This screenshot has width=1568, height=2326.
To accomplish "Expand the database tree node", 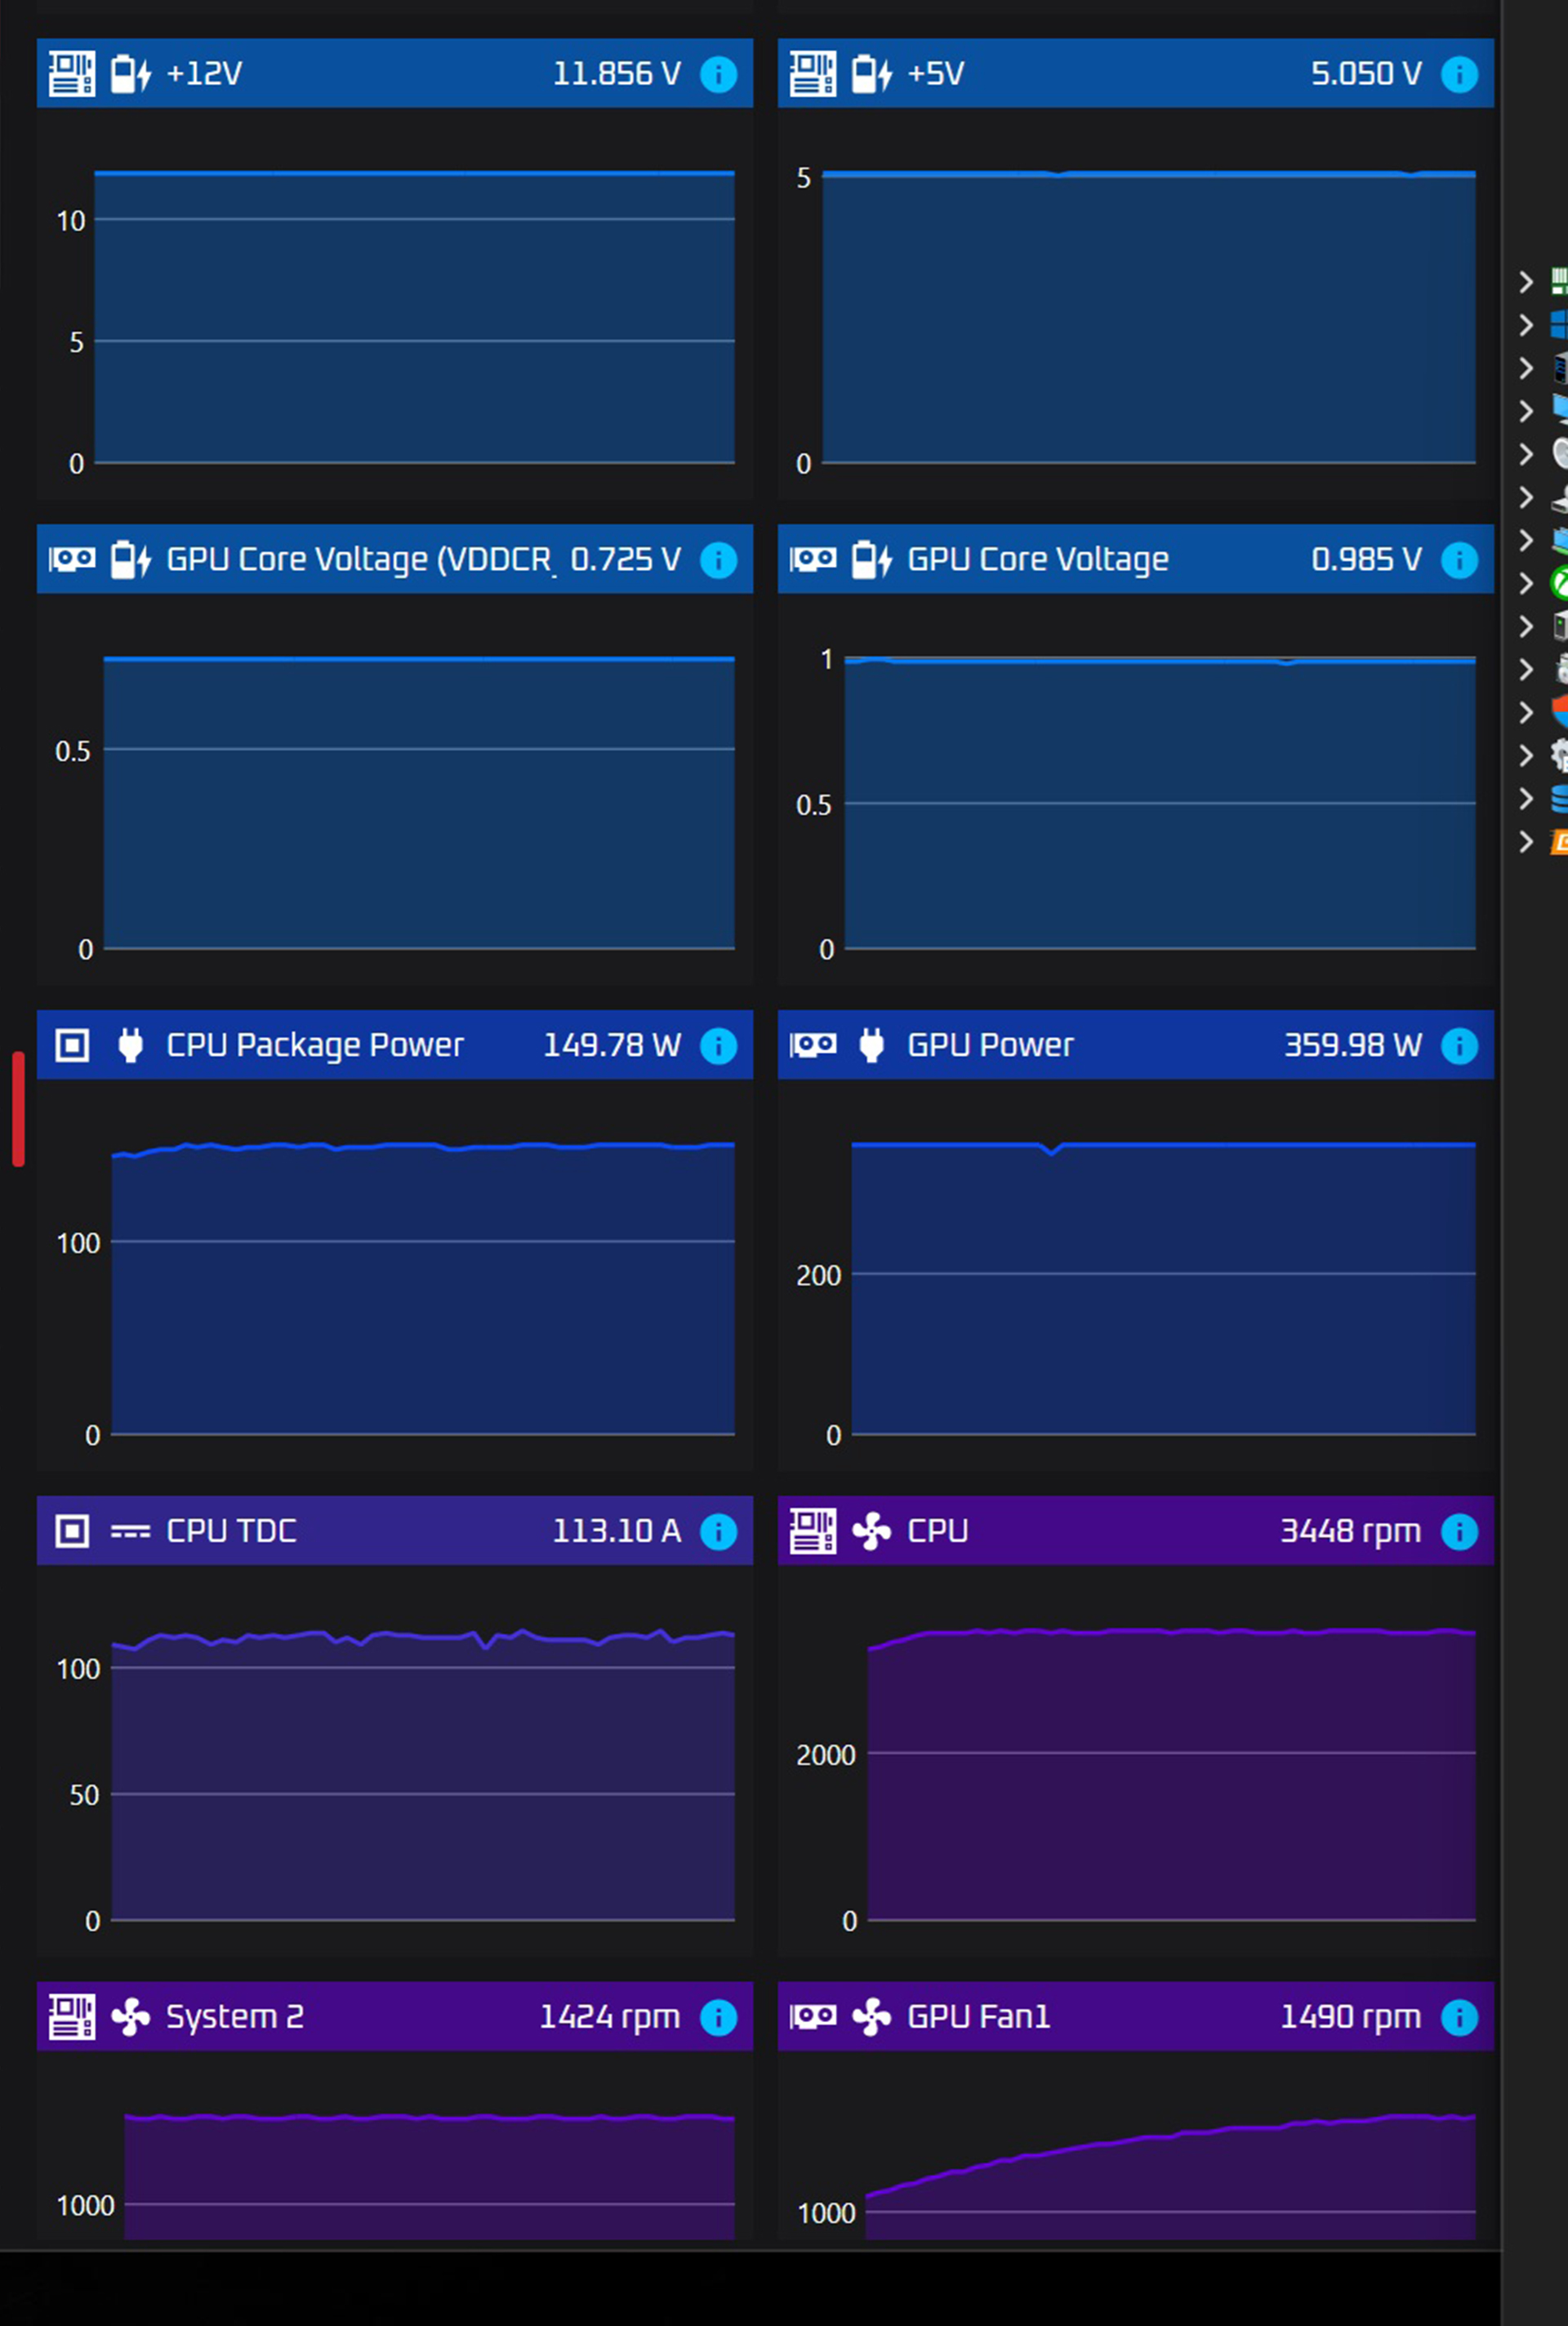I will pyautogui.click(x=1526, y=798).
